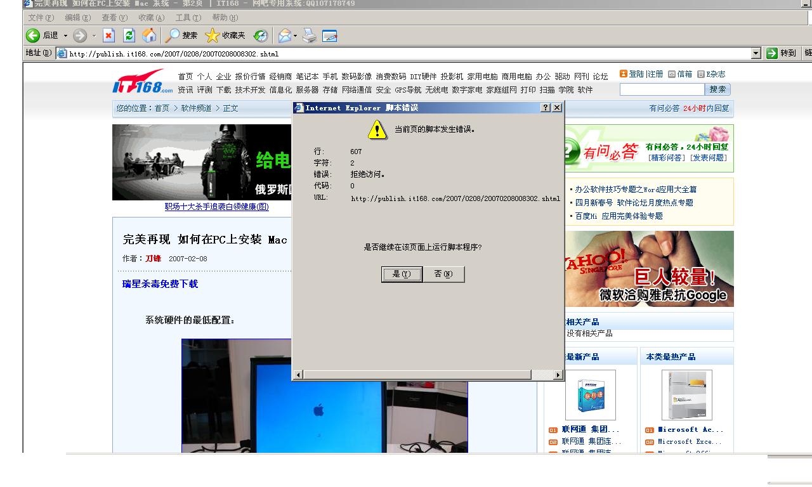Open the History clock icon
Screen dimensions: 812x487
[261, 36]
